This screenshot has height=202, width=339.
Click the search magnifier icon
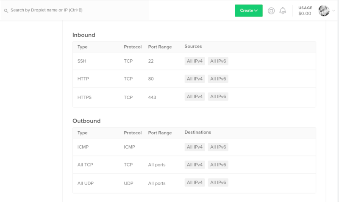(x=6, y=11)
